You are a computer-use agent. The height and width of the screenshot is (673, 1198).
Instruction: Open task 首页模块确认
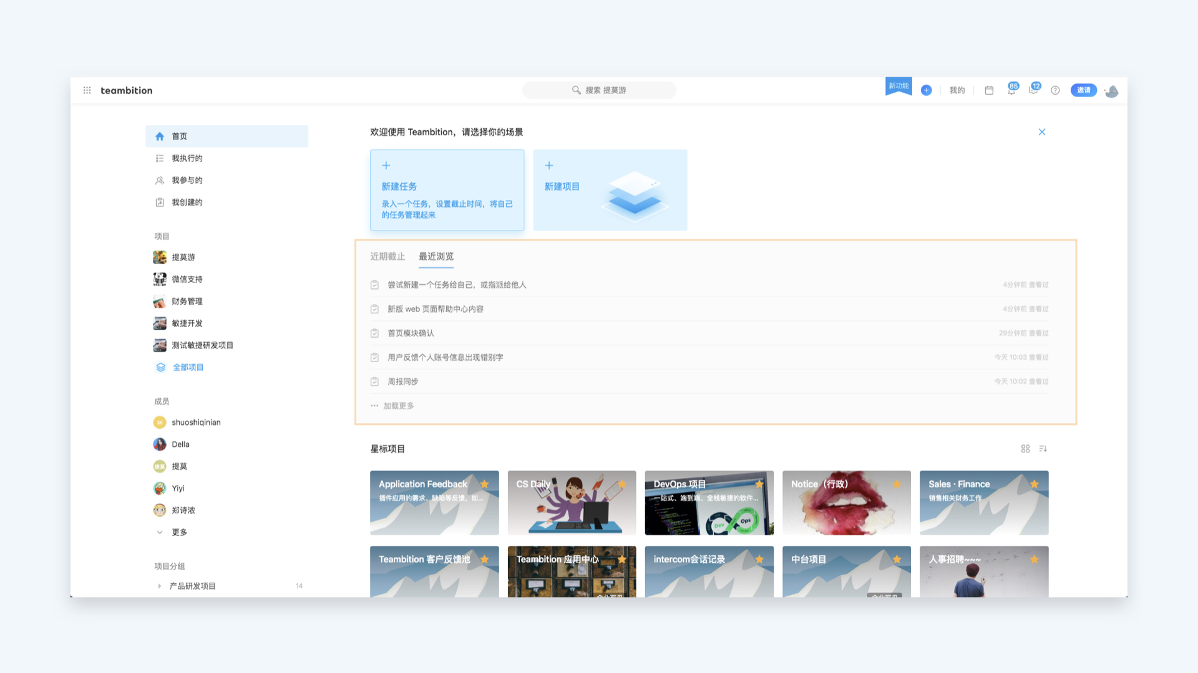tap(709, 333)
